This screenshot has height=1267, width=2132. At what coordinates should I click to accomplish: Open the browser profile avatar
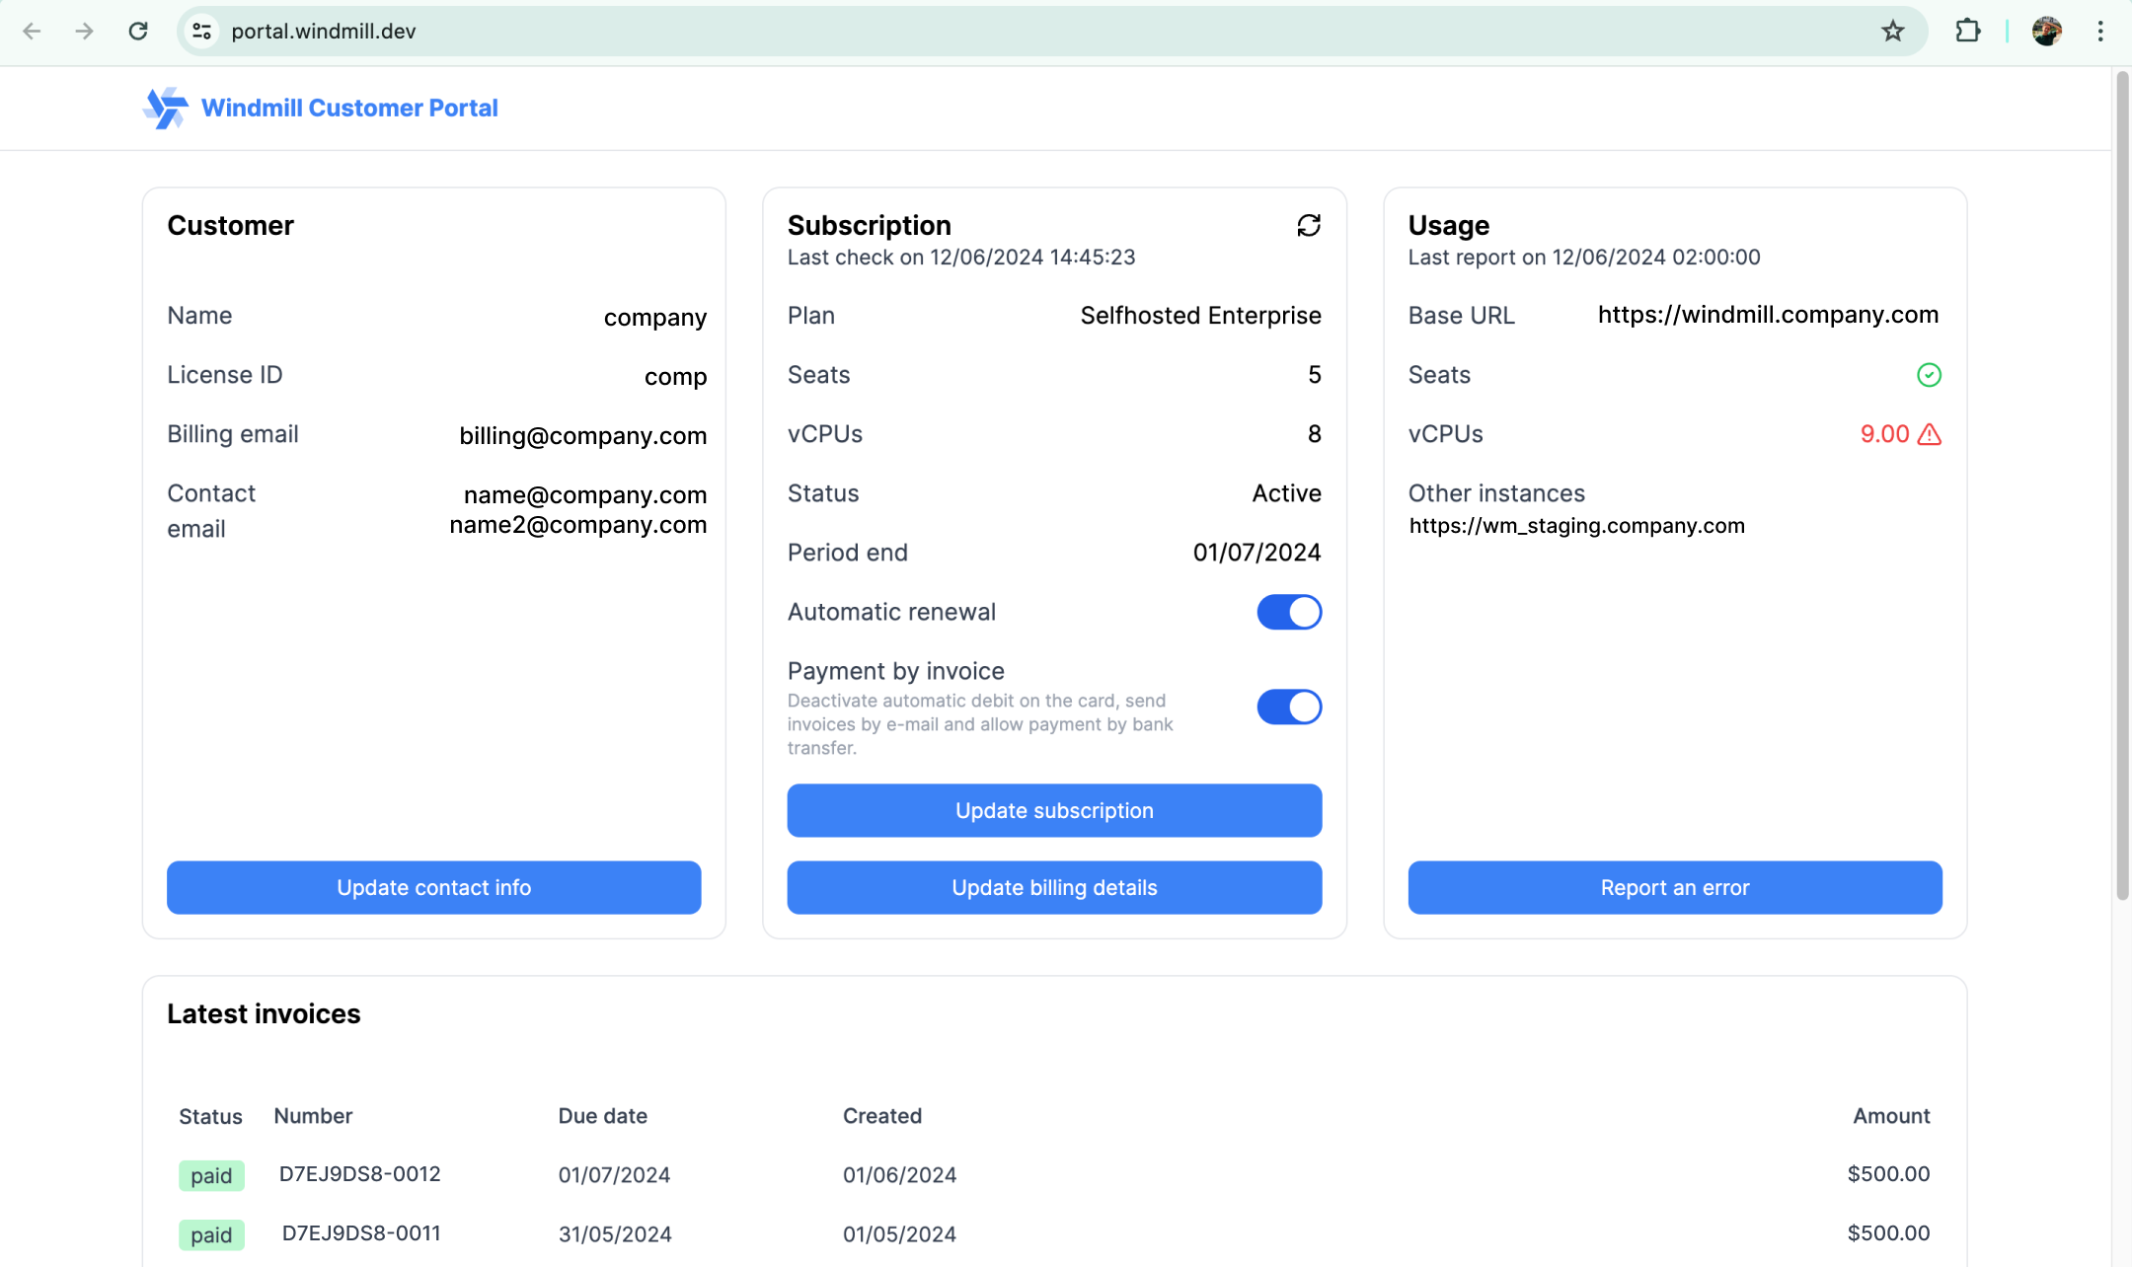point(2047,32)
